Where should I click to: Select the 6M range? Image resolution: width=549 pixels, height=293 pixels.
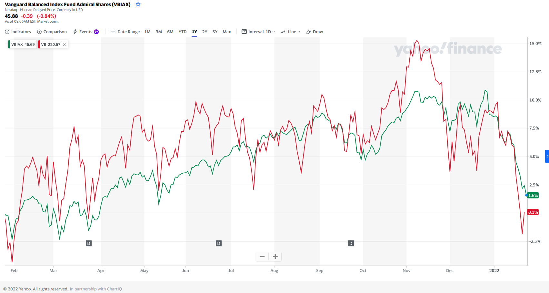pyautogui.click(x=170, y=32)
